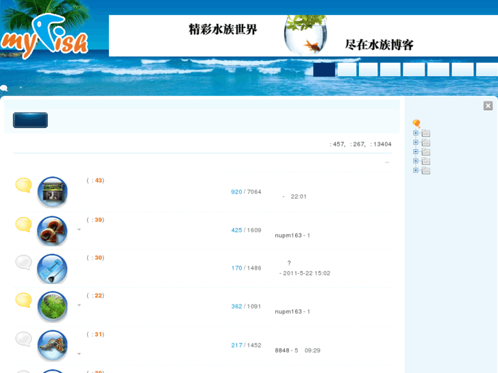Screen dimensions: 498x373
Task: Click the post count 1091
Action: (254, 307)
